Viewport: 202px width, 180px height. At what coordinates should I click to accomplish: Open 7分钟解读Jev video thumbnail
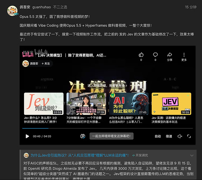pyautogui.click(x=86, y=104)
